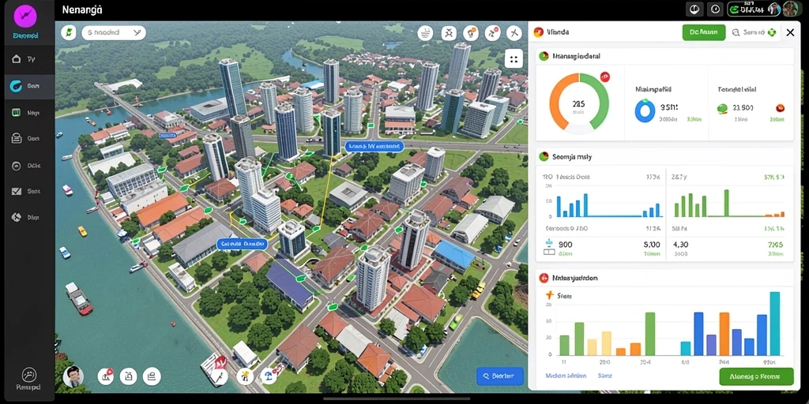The image size is (809, 404).
Task: Click the second short link below bottom chart
Action: click(x=604, y=376)
